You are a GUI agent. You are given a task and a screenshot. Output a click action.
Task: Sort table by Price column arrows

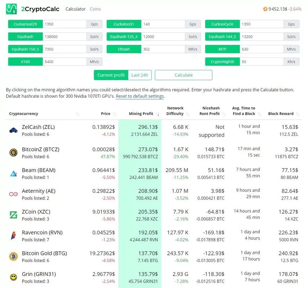(115, 114)
